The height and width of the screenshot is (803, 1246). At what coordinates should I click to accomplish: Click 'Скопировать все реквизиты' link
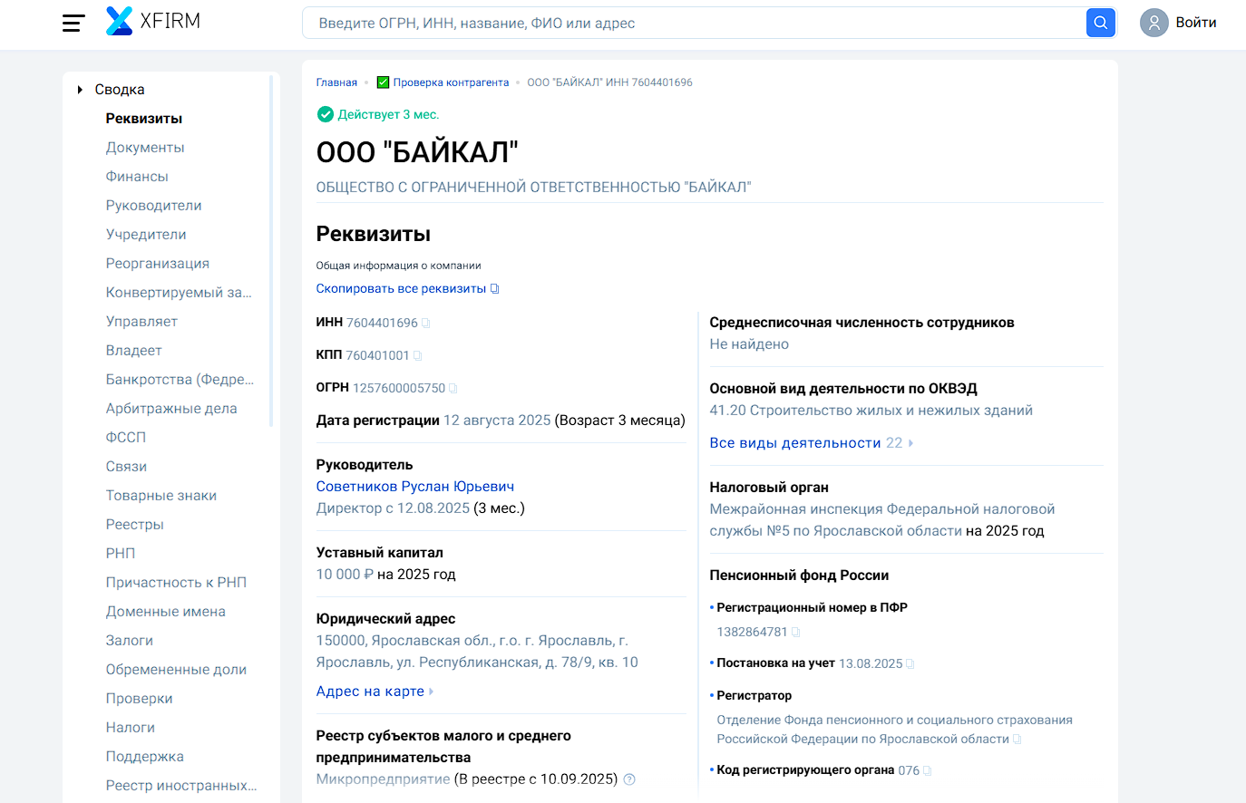click(401, 289)
